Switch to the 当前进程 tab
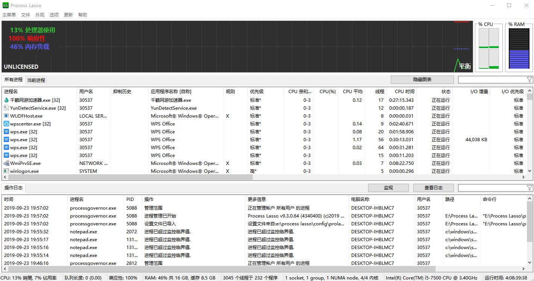Viewport: 534px width, 281px height. click(x=36, y=80)
